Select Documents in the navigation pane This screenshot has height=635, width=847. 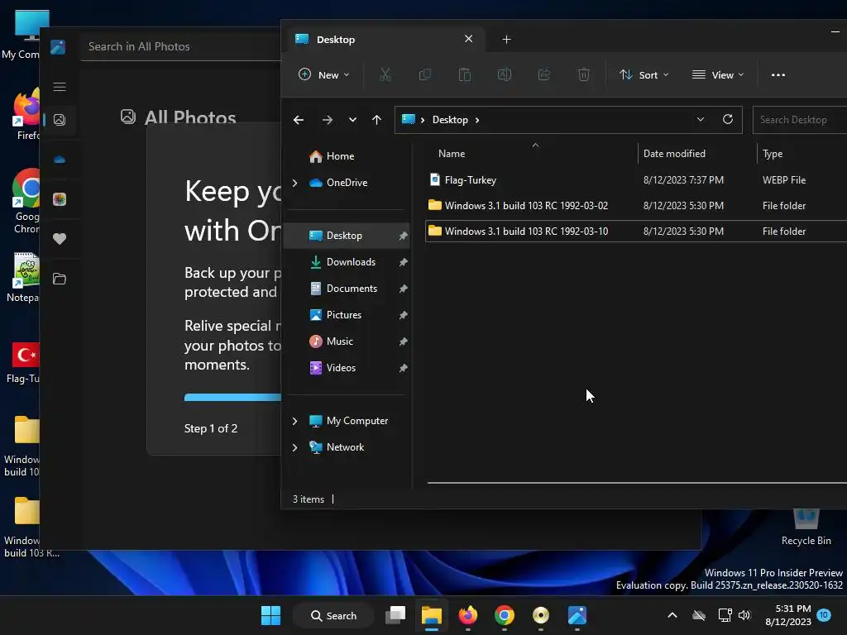tap(347, 289)
